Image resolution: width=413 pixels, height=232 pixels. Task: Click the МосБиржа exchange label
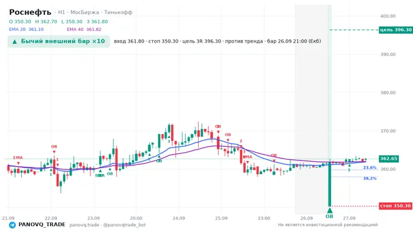point(85,12)
